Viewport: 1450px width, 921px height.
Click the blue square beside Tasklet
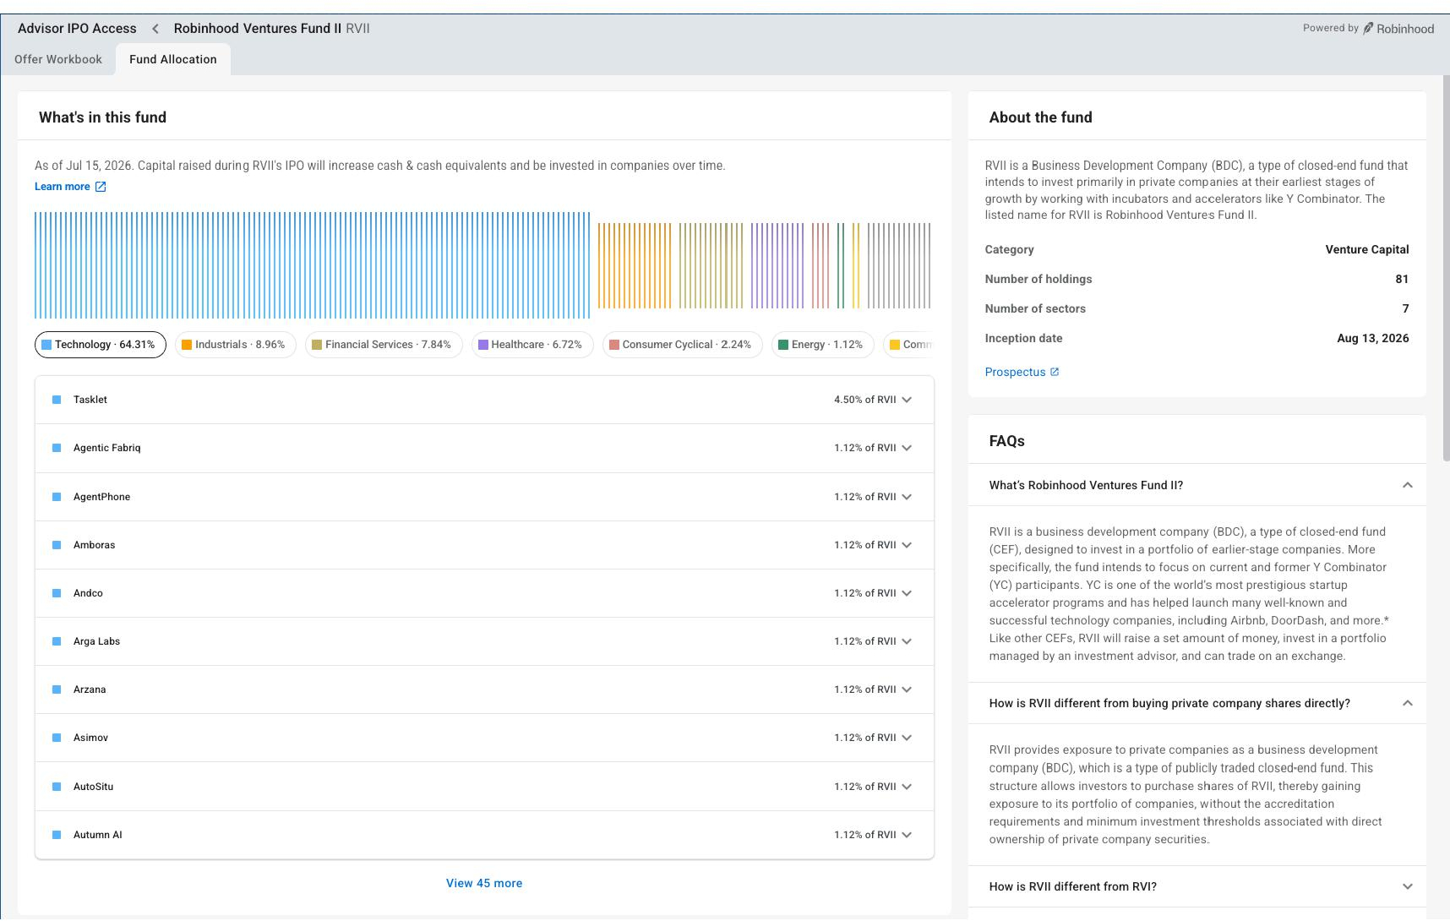click(x=57, y=400)
